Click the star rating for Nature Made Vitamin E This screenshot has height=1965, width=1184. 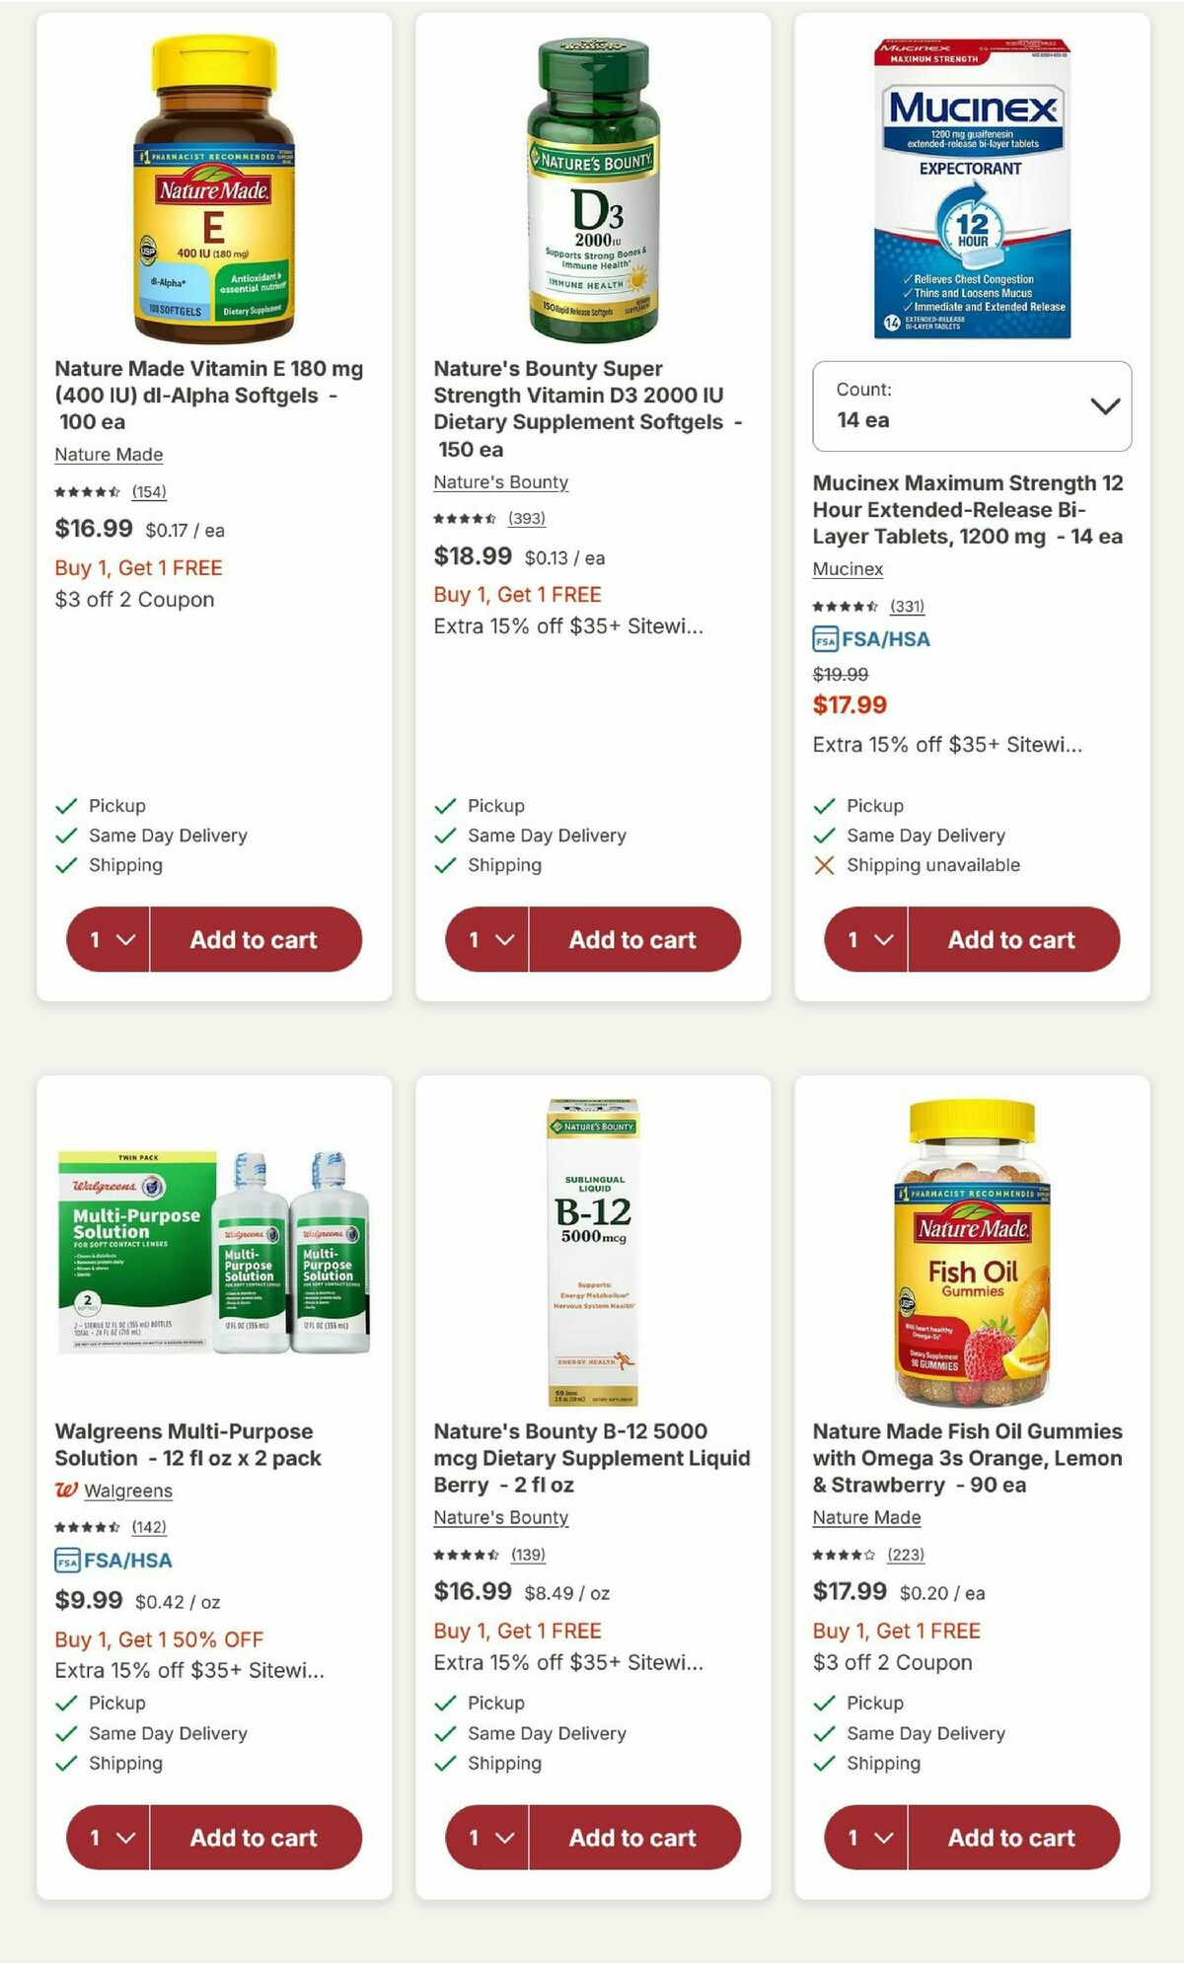[89, 491]
